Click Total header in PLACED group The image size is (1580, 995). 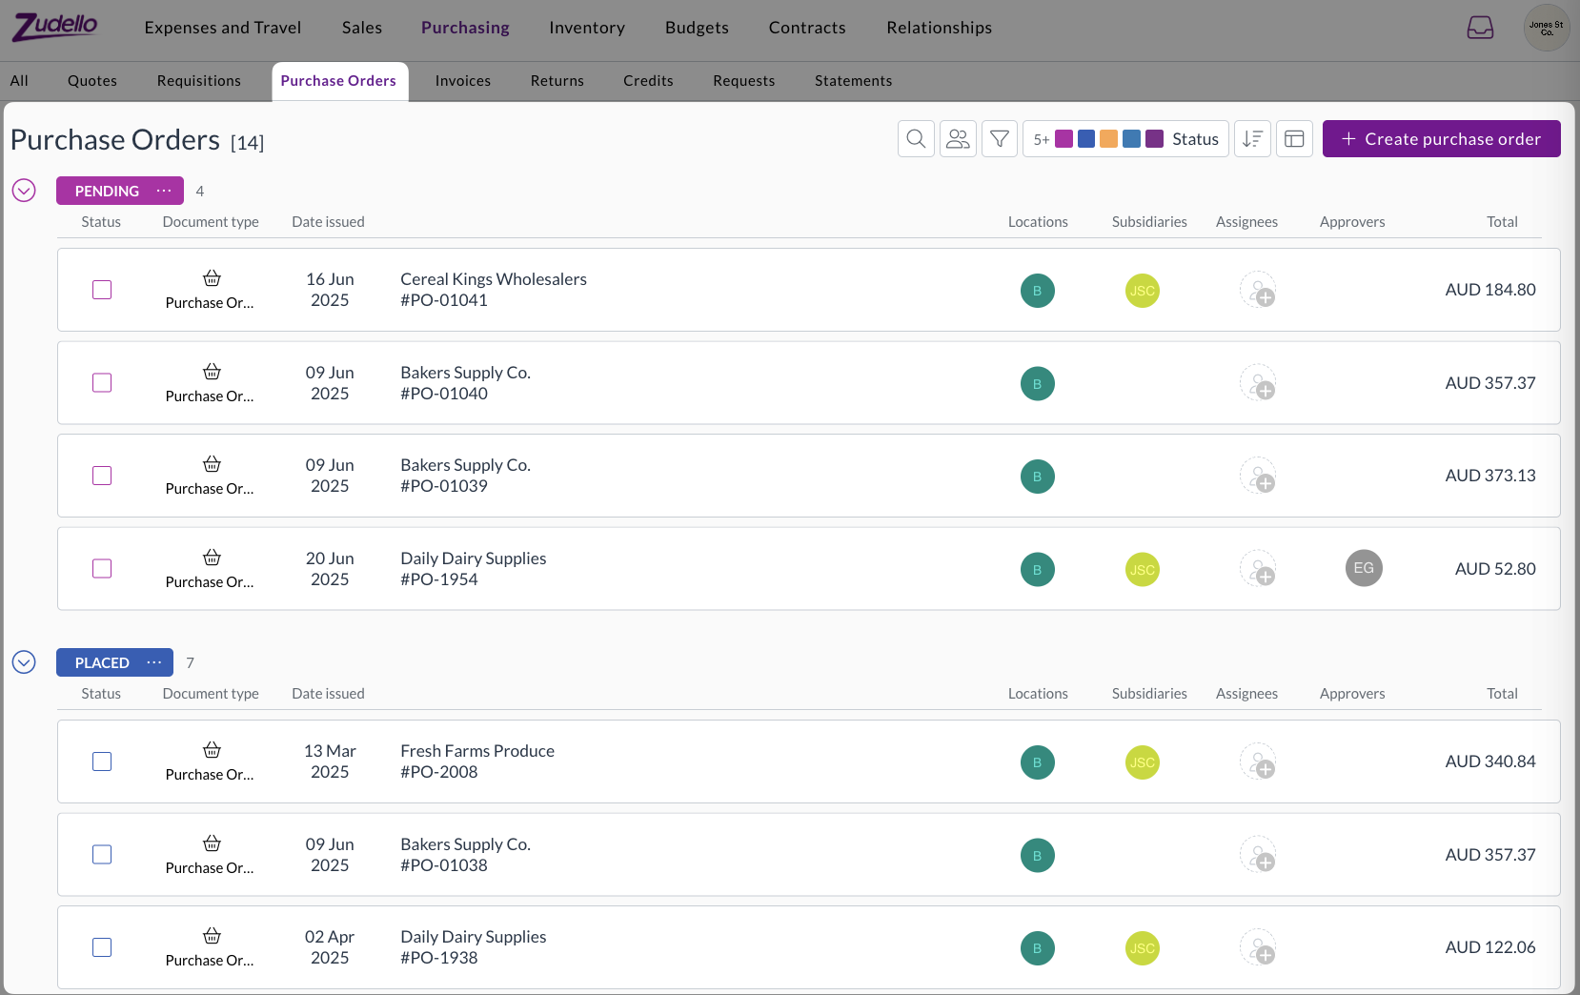(x=1502, y=694)
